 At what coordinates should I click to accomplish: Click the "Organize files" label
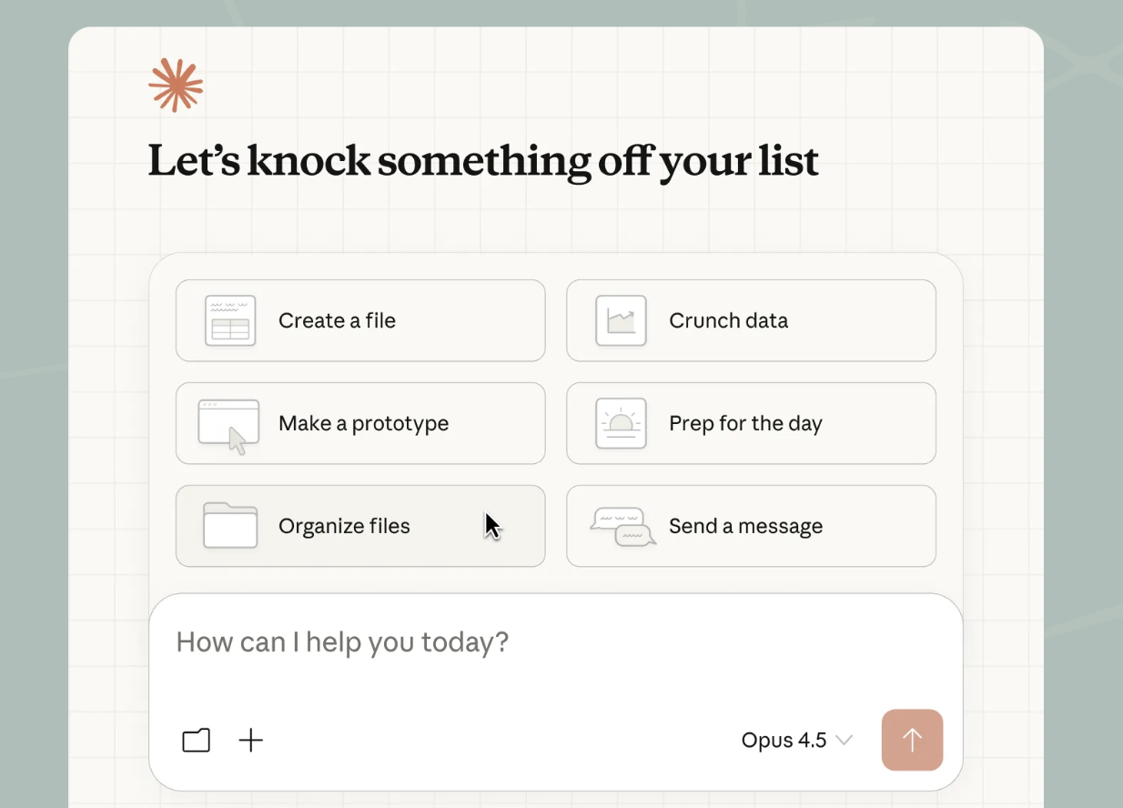tap(344, 526)
